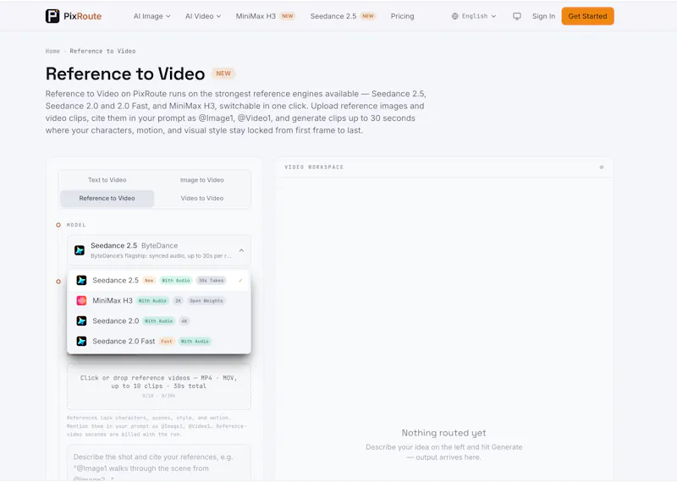Click the MODEL section label
This screenshot has width=677, height=482.
click(x=76, y=225)
